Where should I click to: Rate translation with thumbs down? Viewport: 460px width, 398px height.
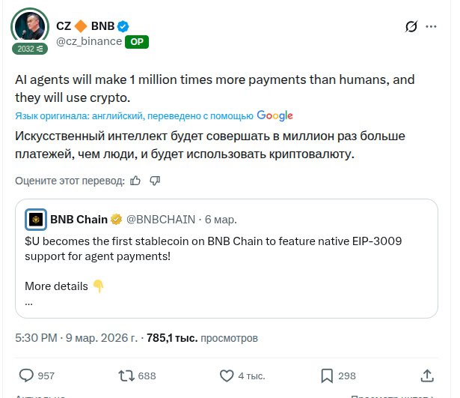coord(155,180)
